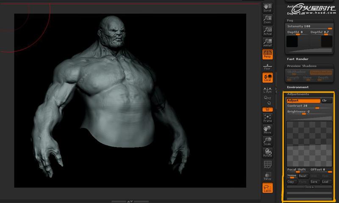Collapse the curve with Close arrow
The height and width of the screenshot is (203, 339).
309,187
